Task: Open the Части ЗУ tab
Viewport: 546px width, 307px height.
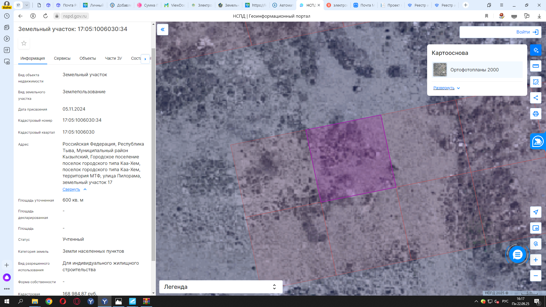Action: 113,58
